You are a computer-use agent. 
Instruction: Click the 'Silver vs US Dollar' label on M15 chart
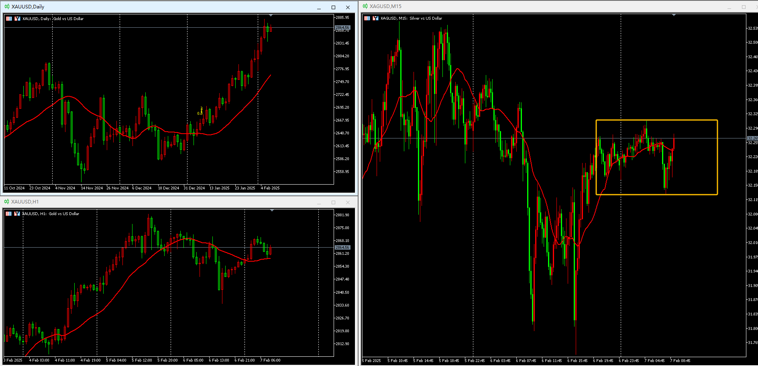(x=426, y=18)
